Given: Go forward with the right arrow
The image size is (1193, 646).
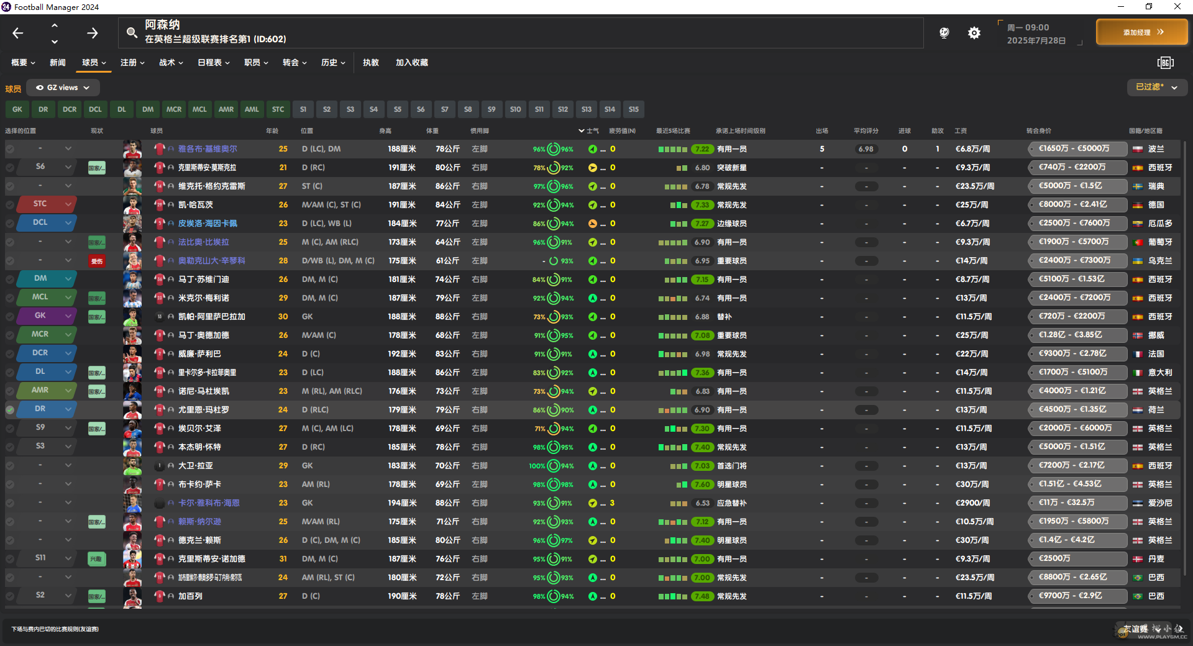Looking at the screenshot, I should coord(92,33).
